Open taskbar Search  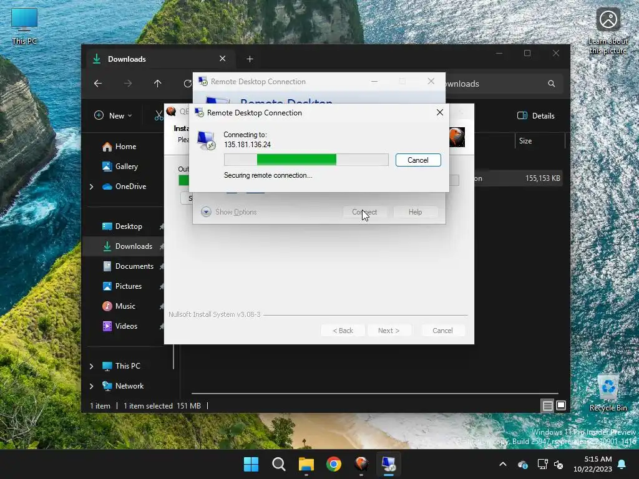click(279, 464)
